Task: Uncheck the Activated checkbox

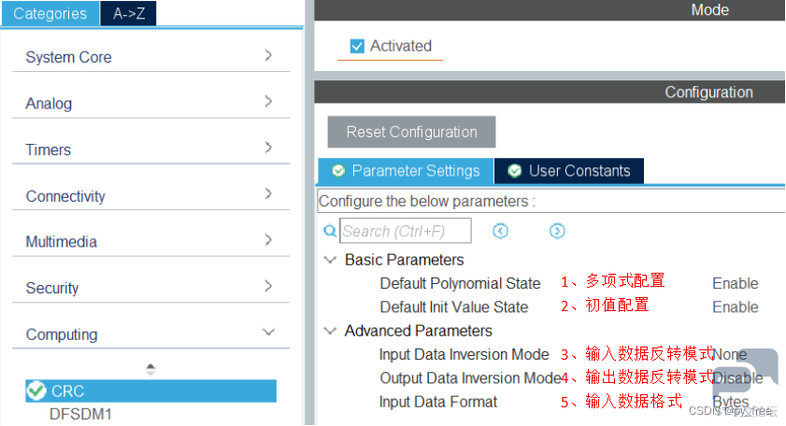Action: point(357,46)
